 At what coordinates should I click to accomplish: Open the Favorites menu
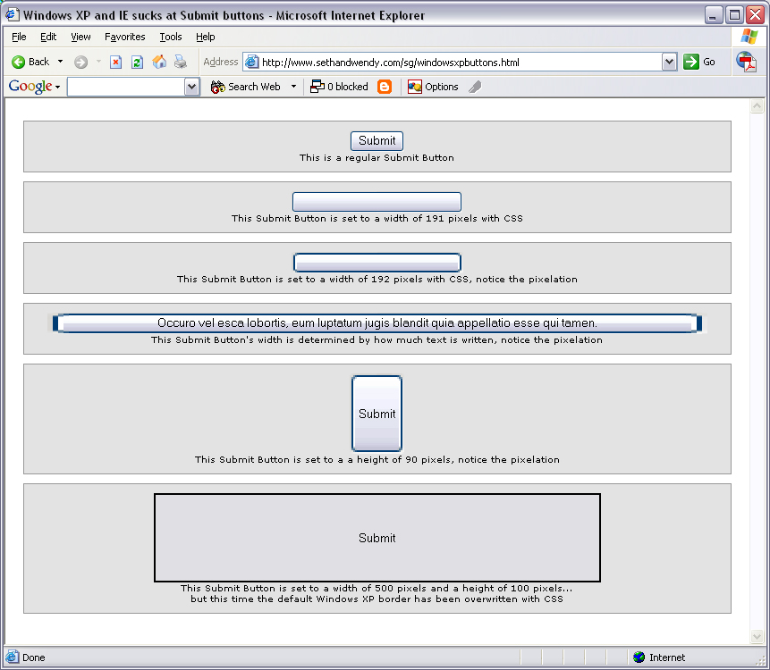(124, 37)
